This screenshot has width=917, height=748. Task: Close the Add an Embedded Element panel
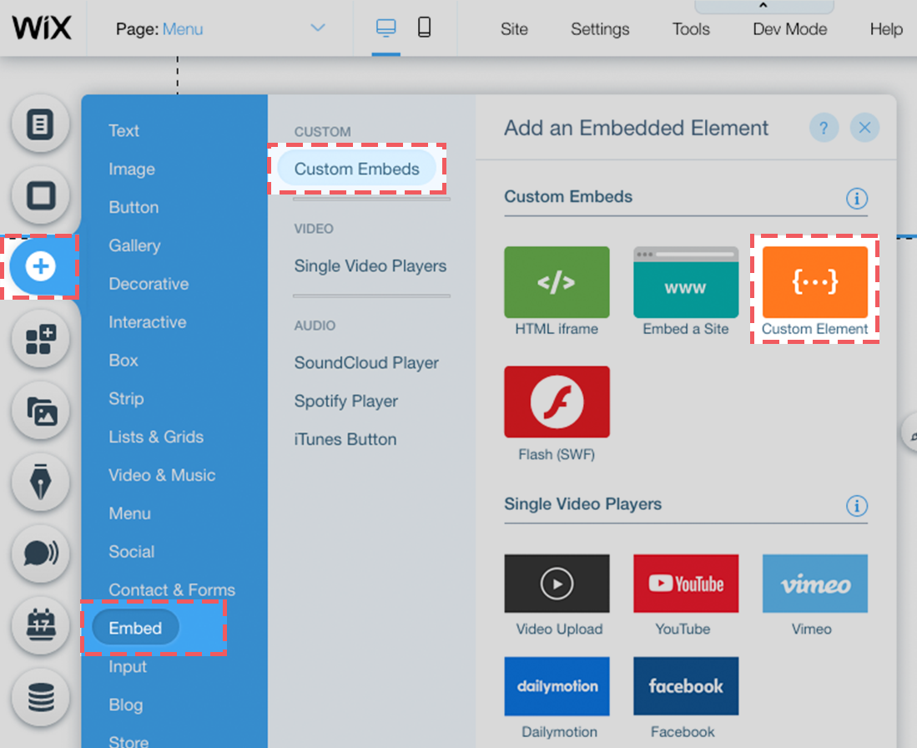864,128
